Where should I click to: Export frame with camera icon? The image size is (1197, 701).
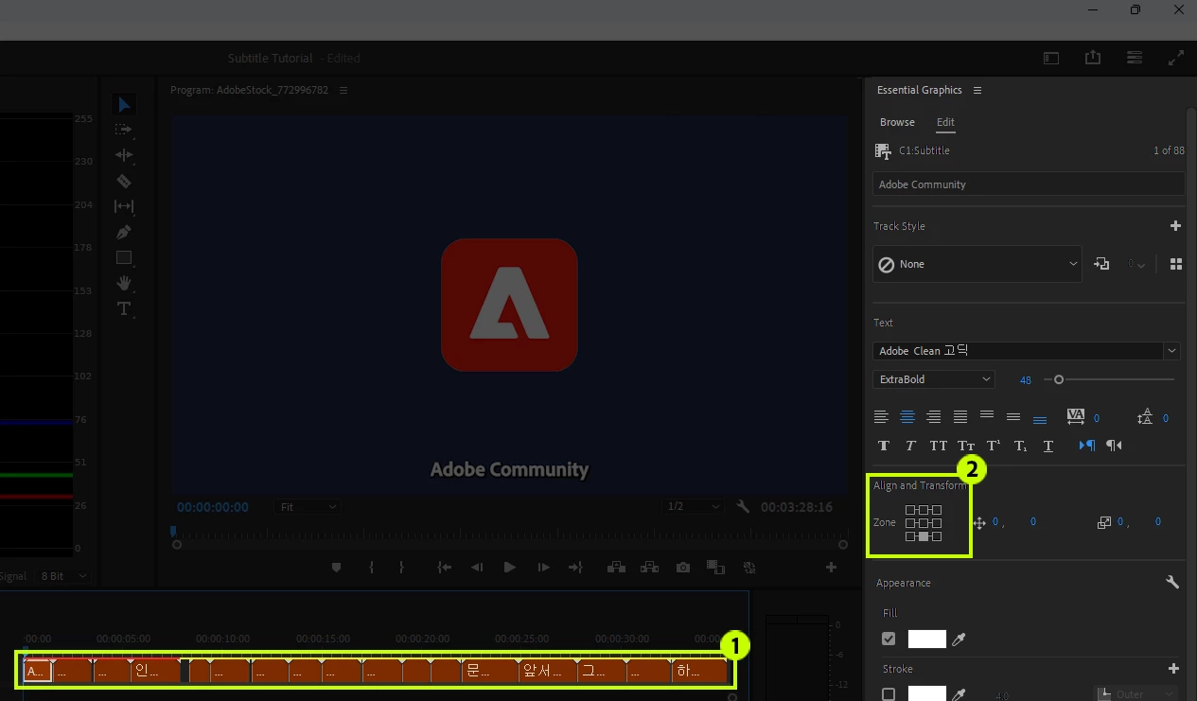coord(683,568)
